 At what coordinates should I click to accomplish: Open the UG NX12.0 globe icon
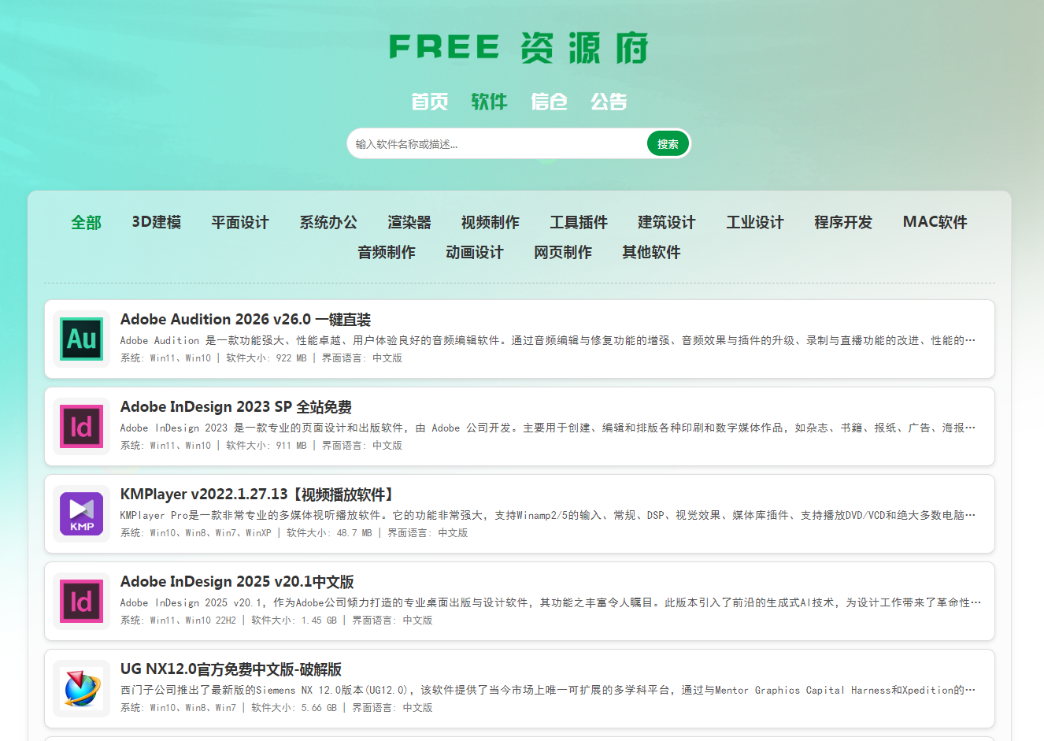82,689
